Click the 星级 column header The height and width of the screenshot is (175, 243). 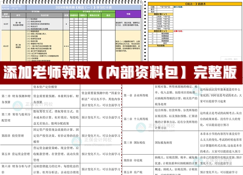(66, 15)
